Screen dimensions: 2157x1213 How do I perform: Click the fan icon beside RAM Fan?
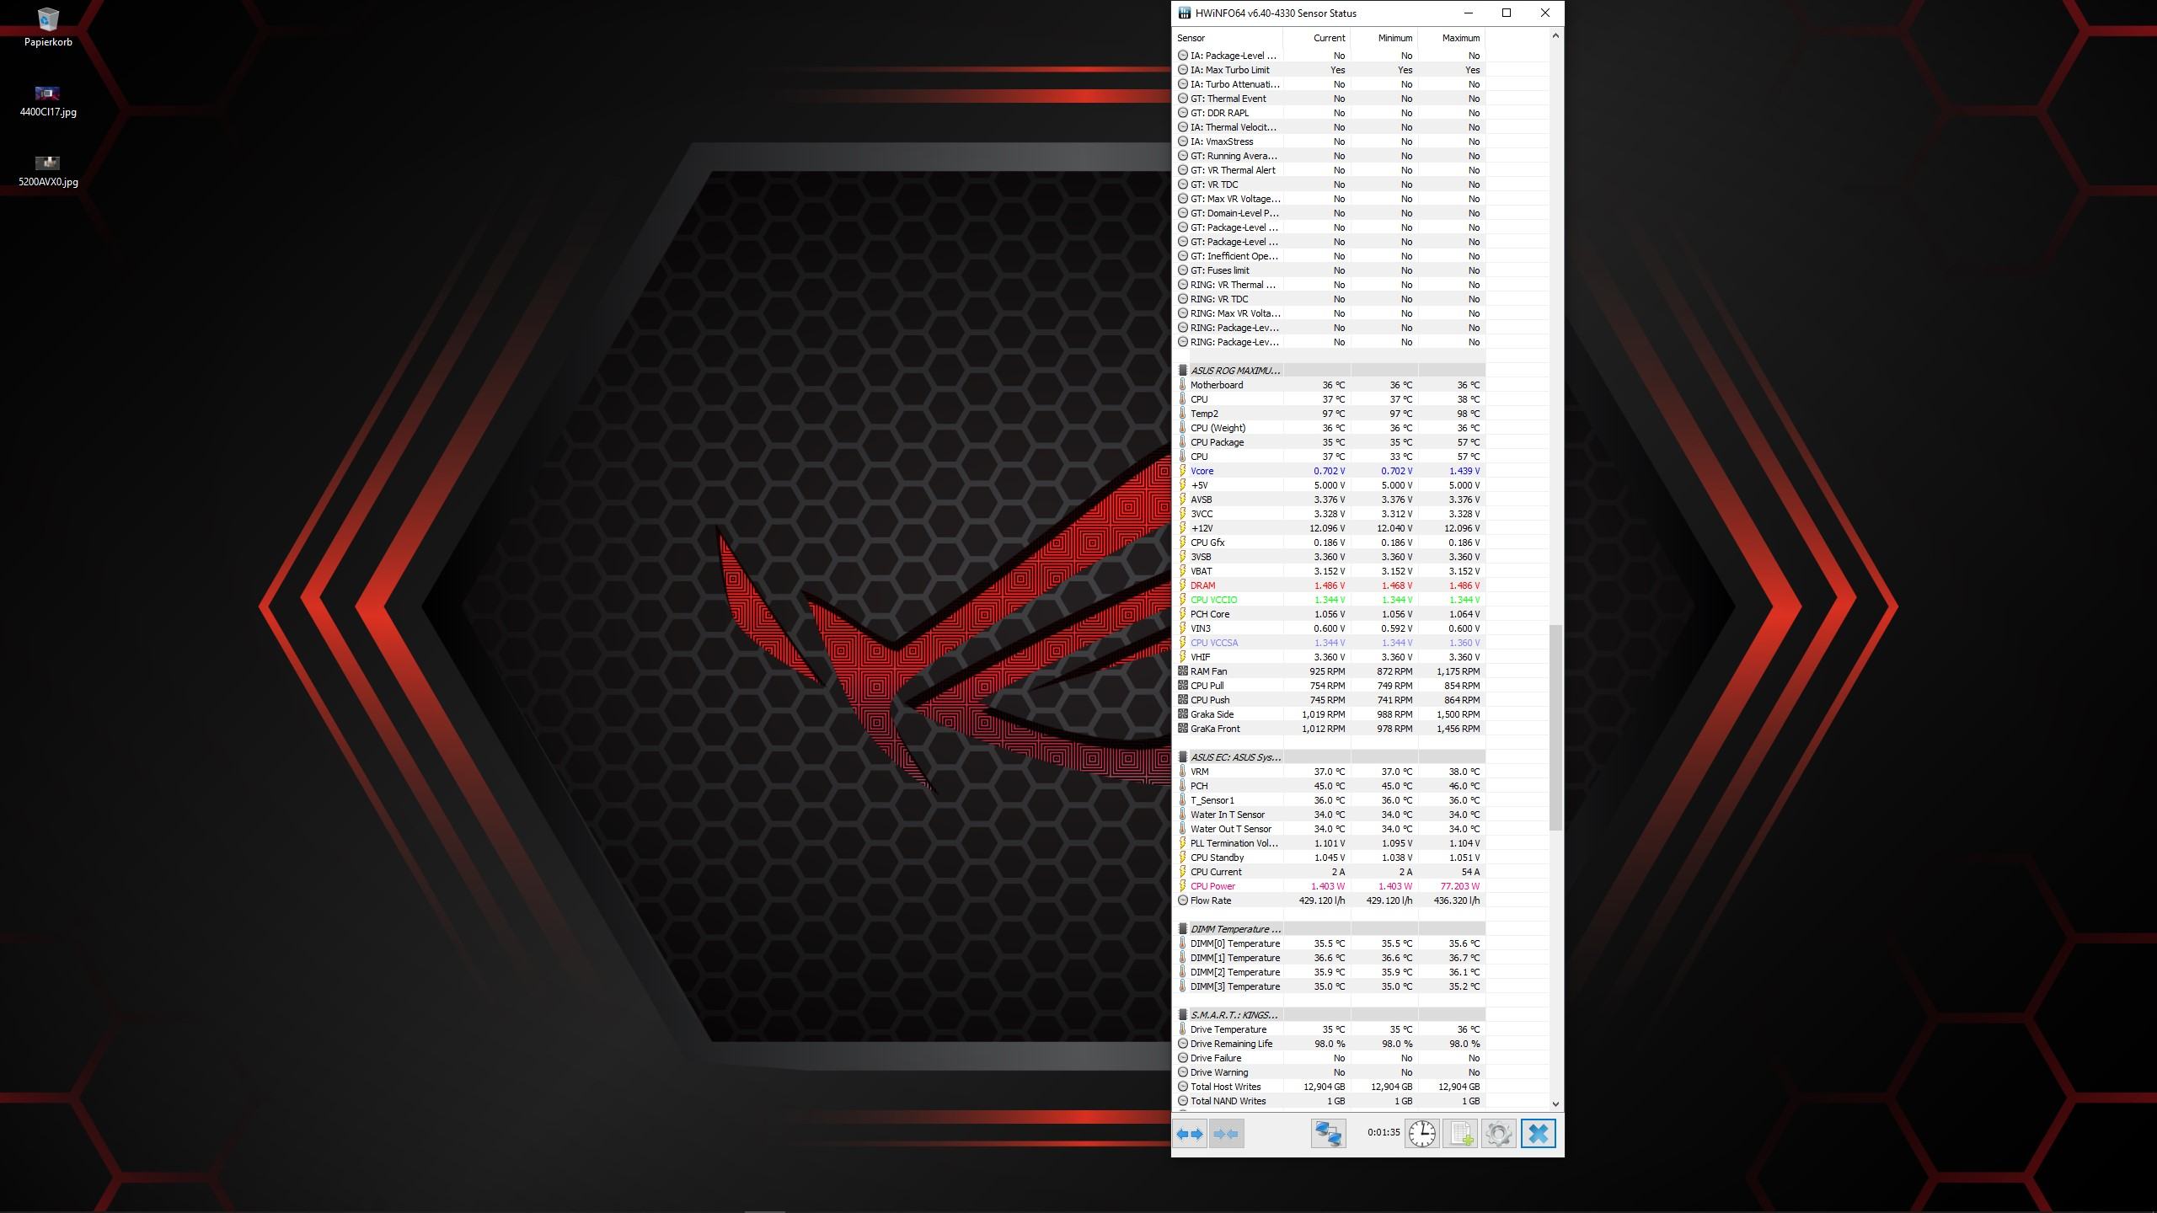pyautogui.click(x=1183, y=671)
